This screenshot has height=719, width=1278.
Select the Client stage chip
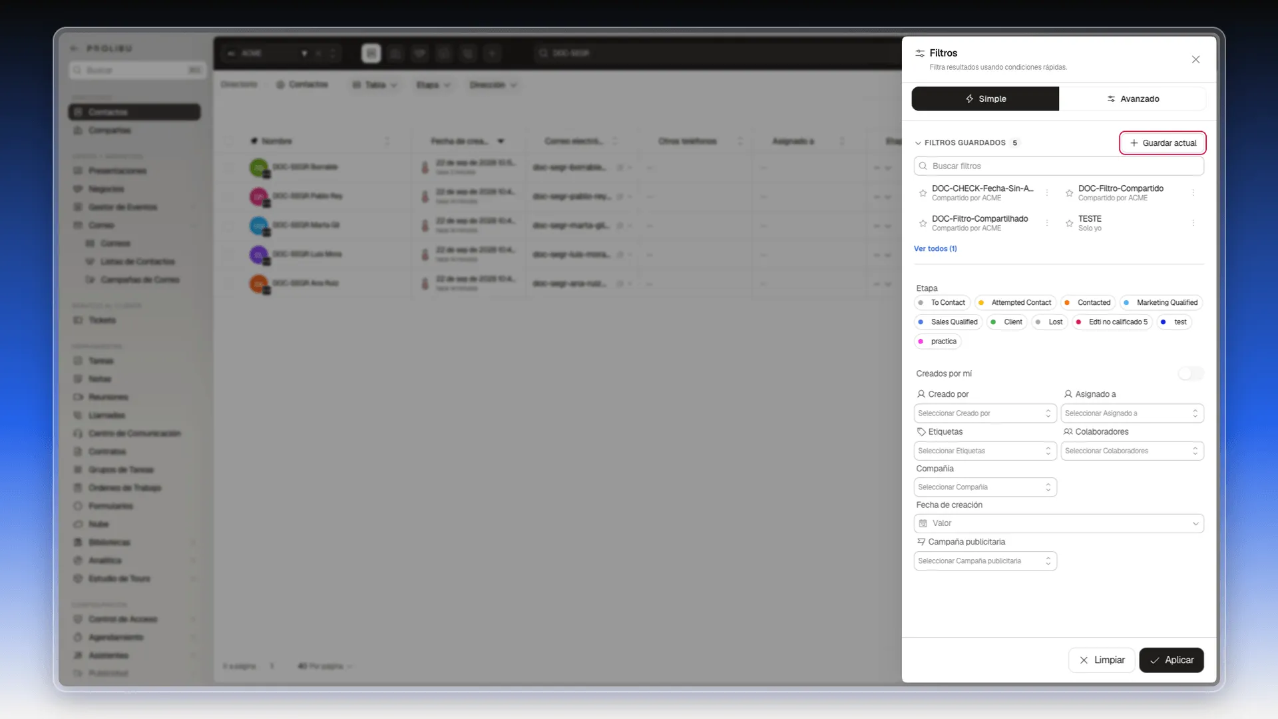(x=1006, y=322)
